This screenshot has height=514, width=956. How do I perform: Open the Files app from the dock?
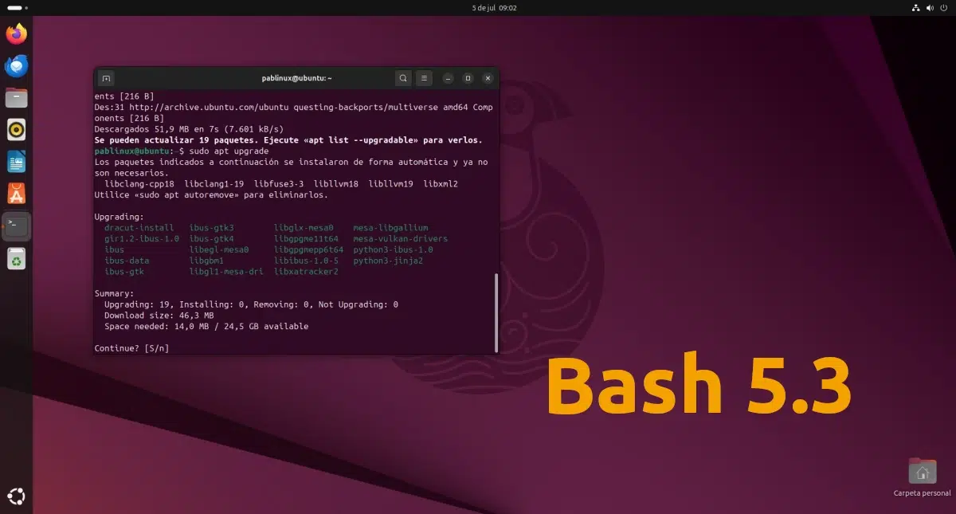(16, 97)
